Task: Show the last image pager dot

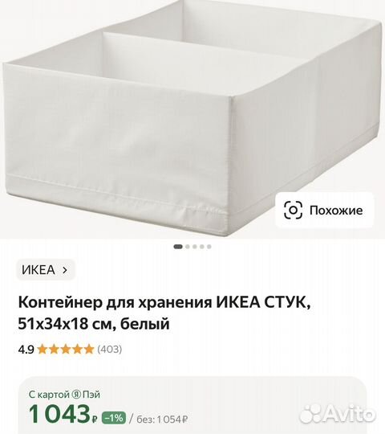Action: pyautogui.click(x=209, y=247)
